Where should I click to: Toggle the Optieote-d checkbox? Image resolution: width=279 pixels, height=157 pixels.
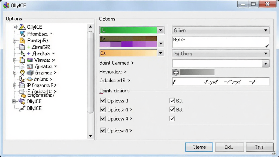pyautogui.click(x=103, y=110)
